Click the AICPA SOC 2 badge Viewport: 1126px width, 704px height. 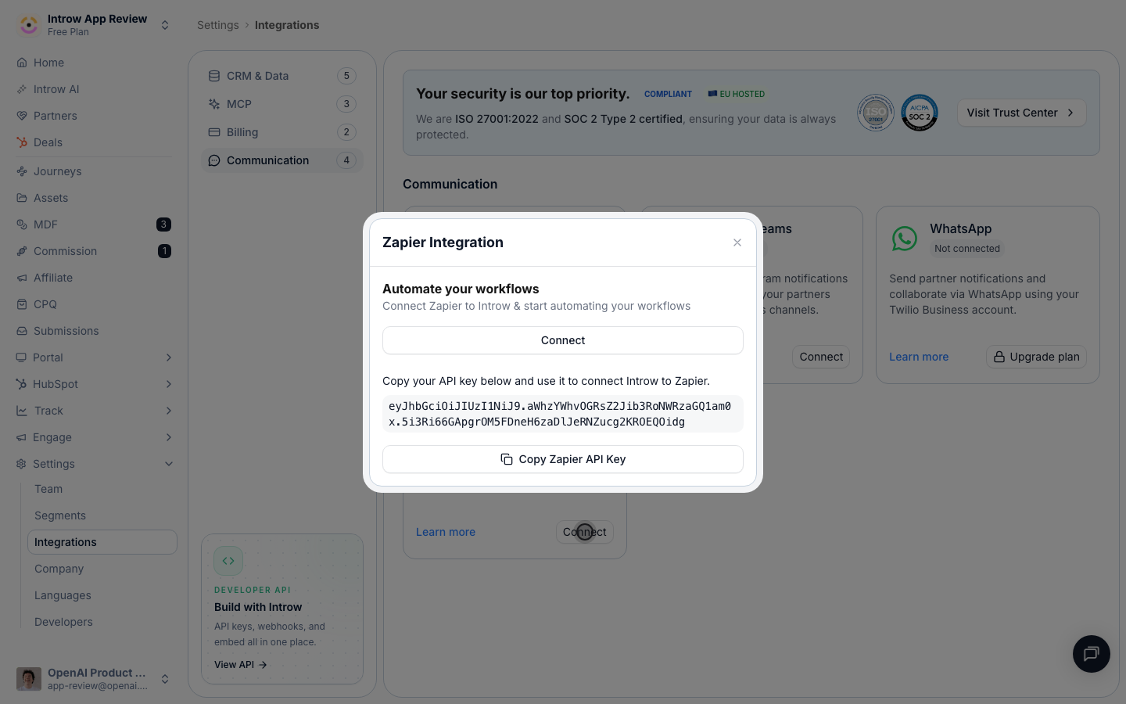pos(920,113)
